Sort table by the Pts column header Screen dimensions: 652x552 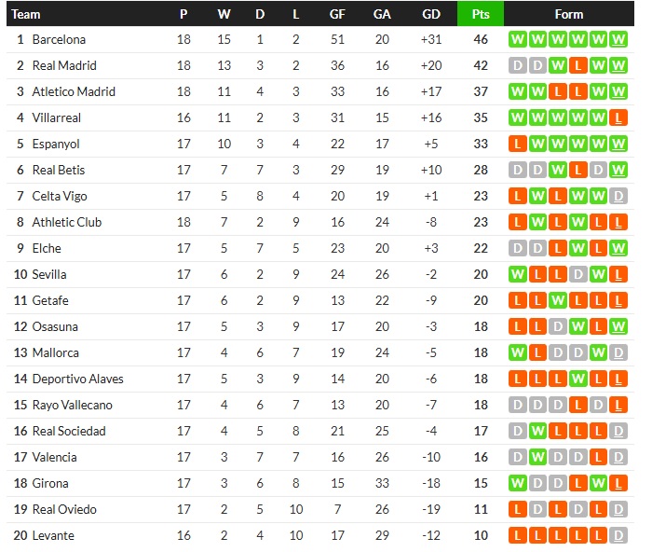[x=481, y=14]
